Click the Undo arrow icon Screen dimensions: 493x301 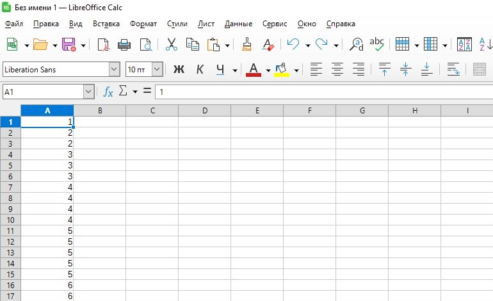coord(293,45)
